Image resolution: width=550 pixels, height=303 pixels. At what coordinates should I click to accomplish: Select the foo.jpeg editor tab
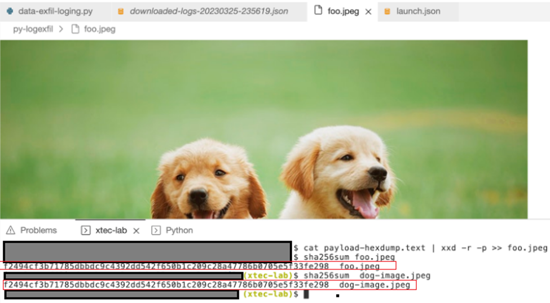tap(343, 11)
